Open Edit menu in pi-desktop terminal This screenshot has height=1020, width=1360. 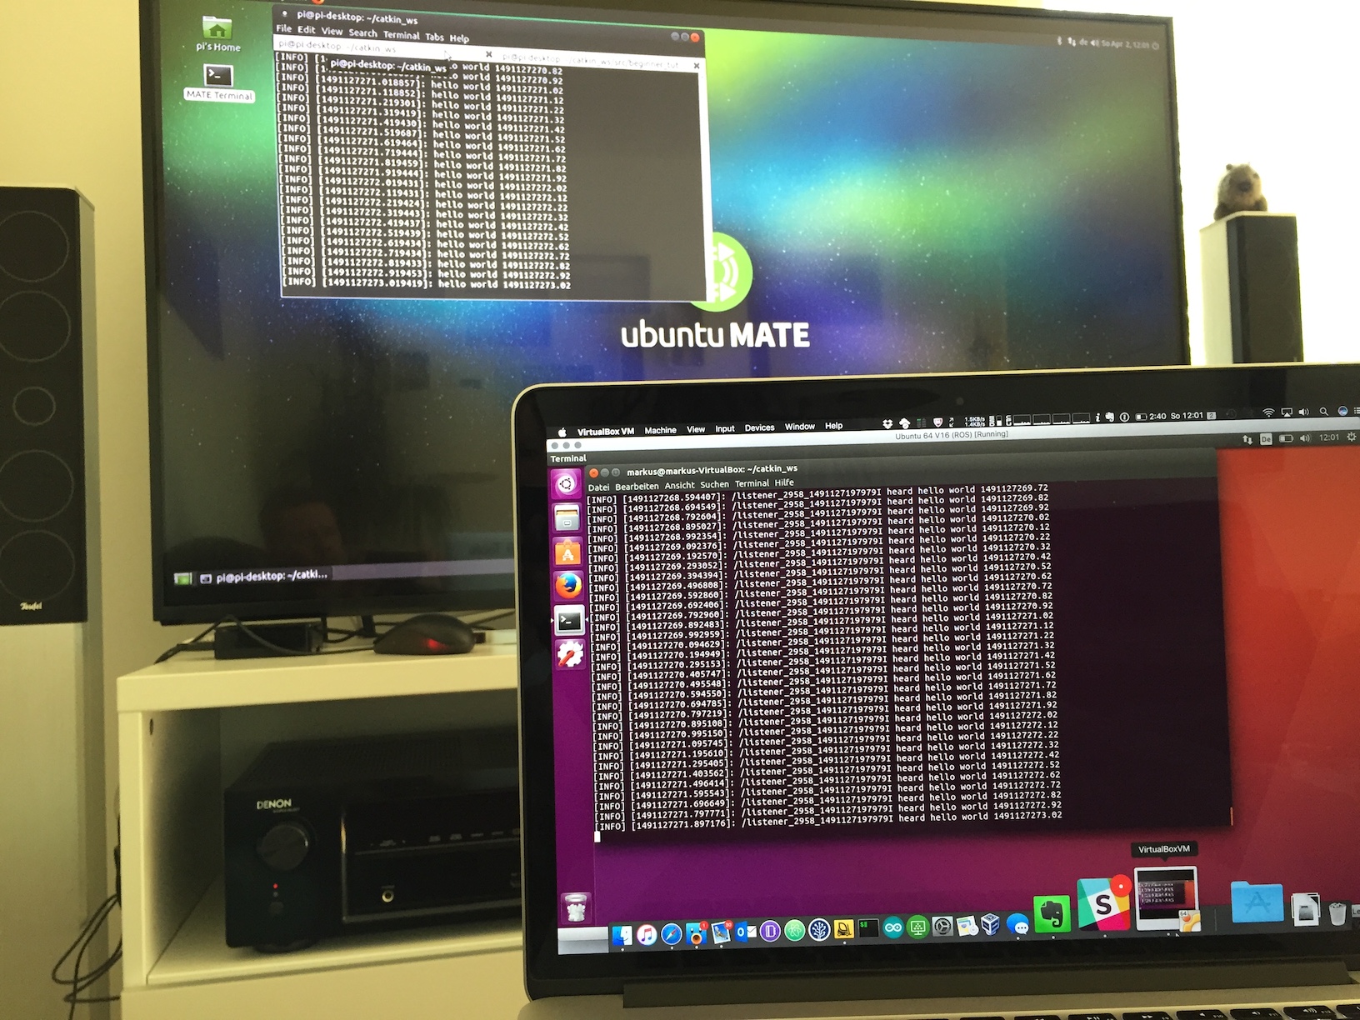pos(307,30)
